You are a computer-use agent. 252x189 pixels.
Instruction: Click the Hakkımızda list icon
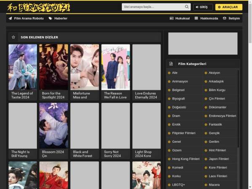pyautogui.click(x=196, y=18)
